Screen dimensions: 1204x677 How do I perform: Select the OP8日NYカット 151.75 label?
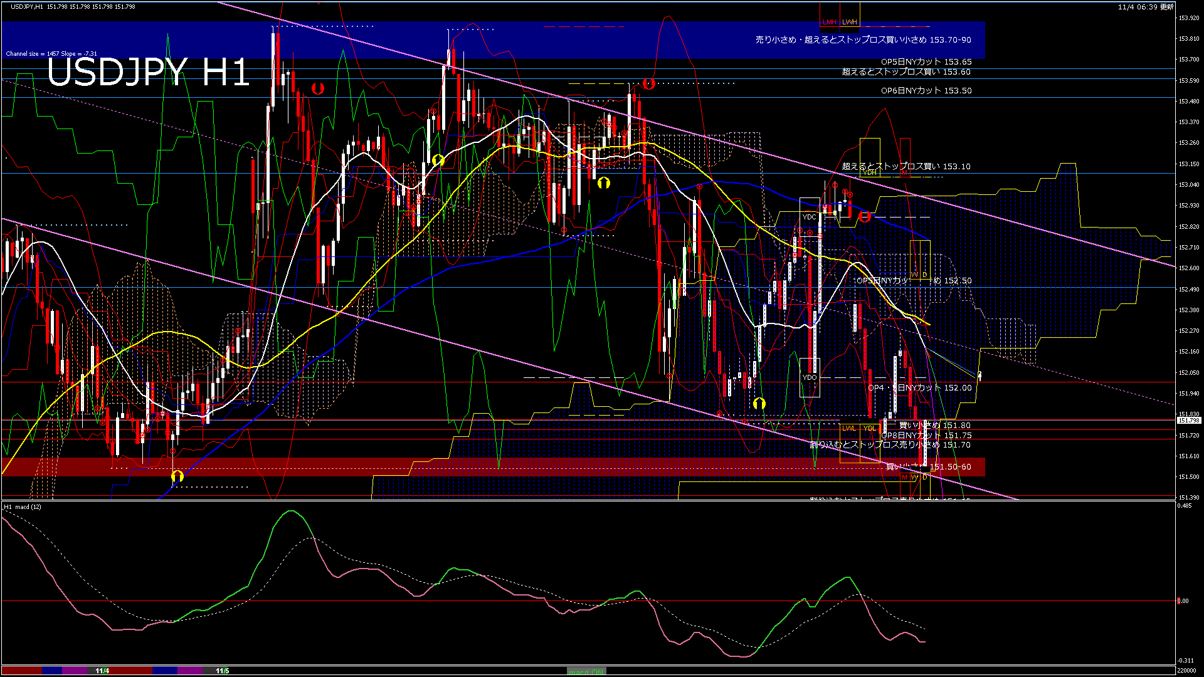(x=926, y=436)
